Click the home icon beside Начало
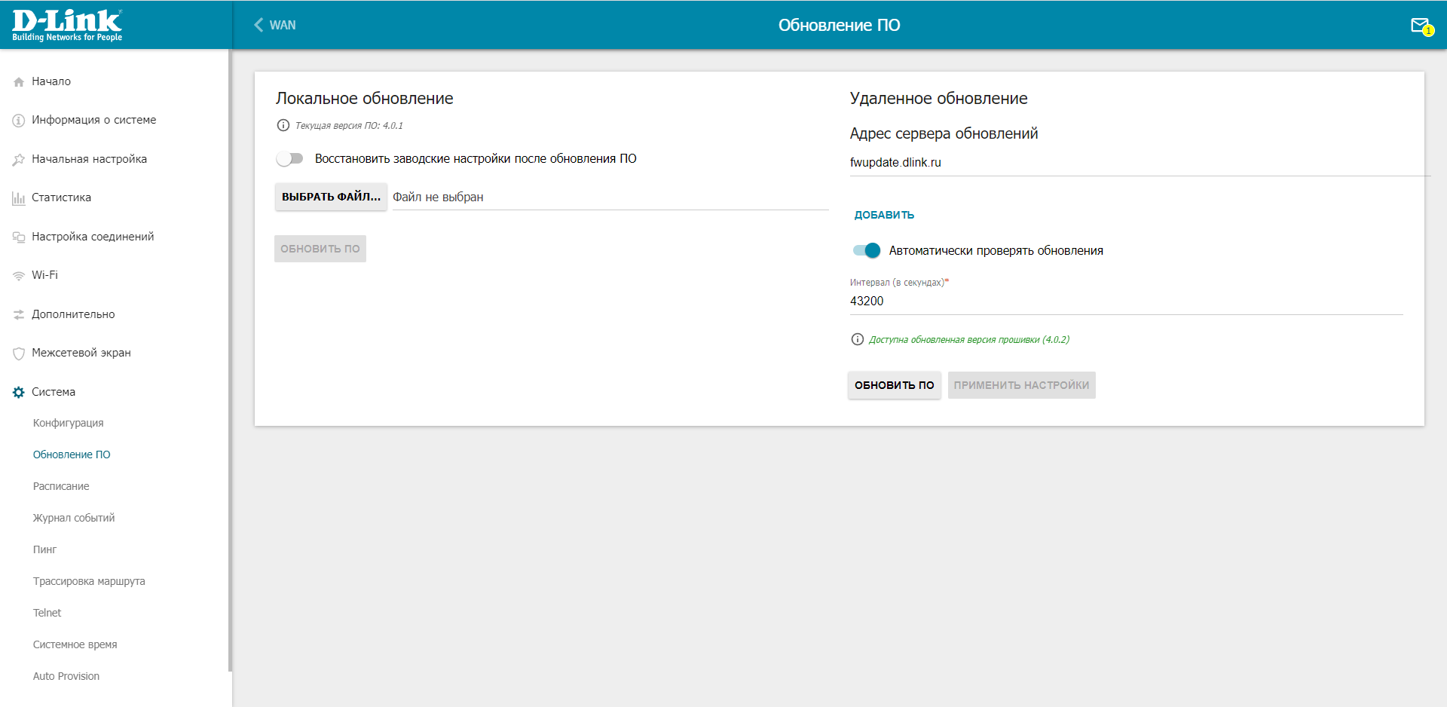 [19, 82]
